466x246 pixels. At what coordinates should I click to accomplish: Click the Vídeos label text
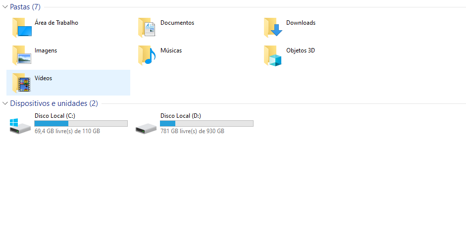click(x=44, y=78)
